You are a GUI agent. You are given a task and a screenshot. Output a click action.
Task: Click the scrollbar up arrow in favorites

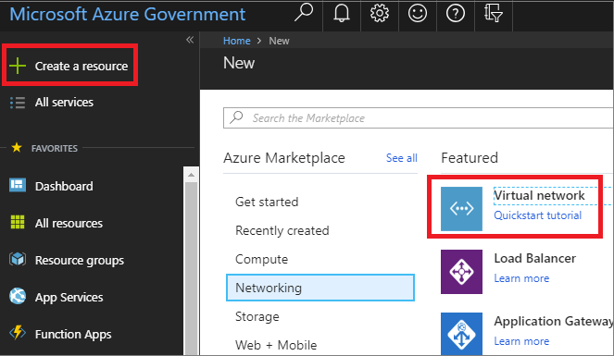click(191, 175)
